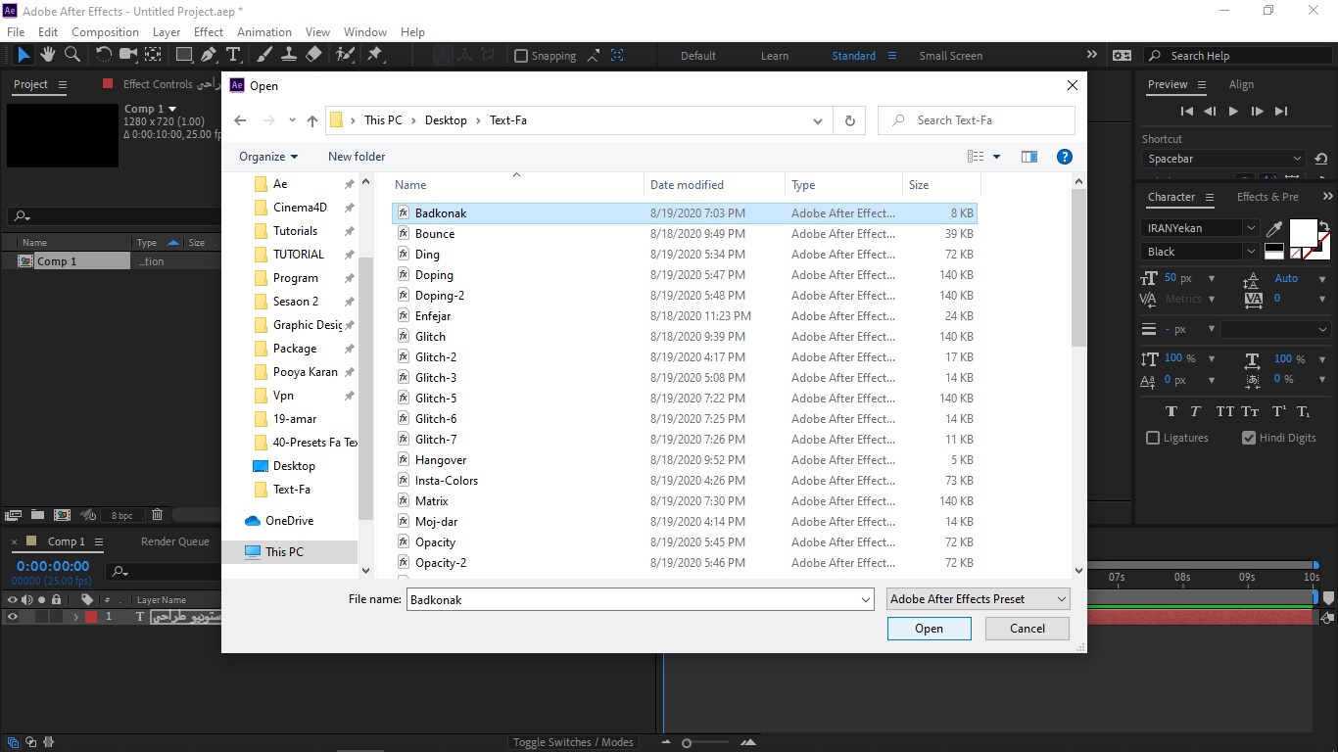The image size is (1338, 752).
Task: Click the 8 bpc color depth button
Action: pos(121,515)
